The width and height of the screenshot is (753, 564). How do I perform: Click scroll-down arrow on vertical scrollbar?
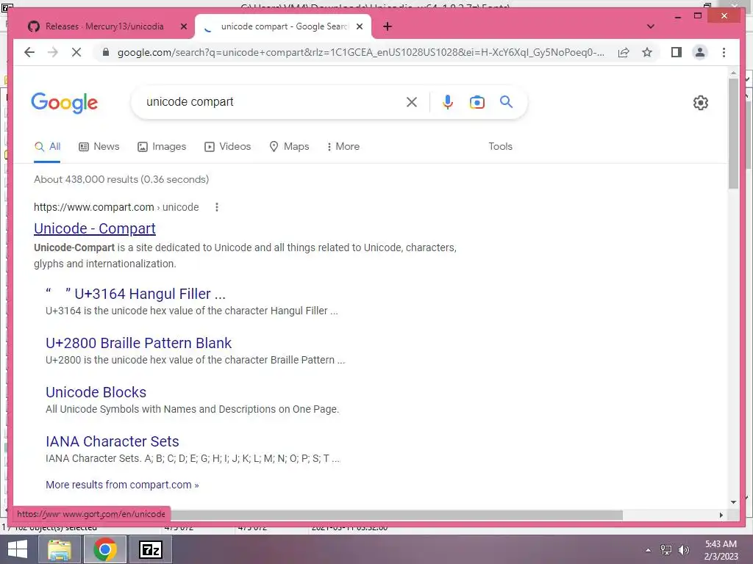point(733,502)
